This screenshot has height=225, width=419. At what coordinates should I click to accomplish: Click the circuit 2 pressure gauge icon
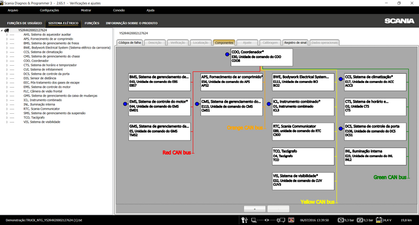(360, 220)
